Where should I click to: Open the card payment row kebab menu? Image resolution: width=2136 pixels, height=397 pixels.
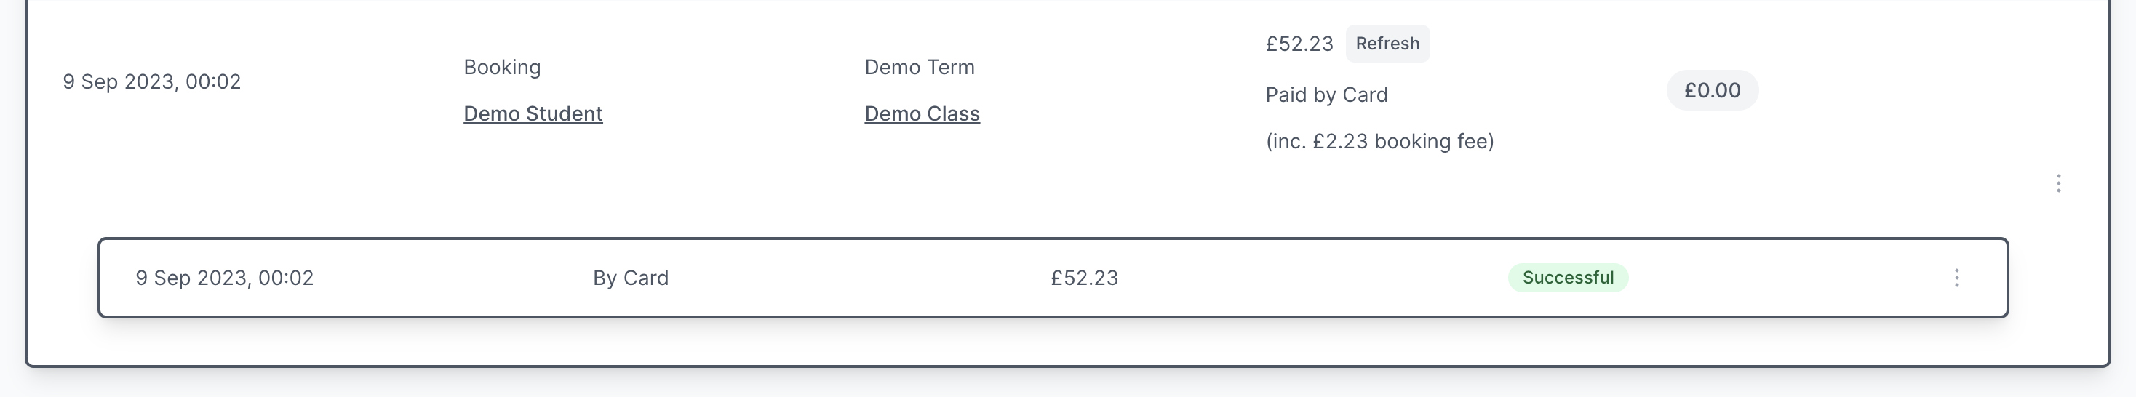1956,278
